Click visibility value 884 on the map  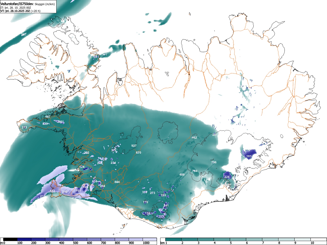(117, 182)
